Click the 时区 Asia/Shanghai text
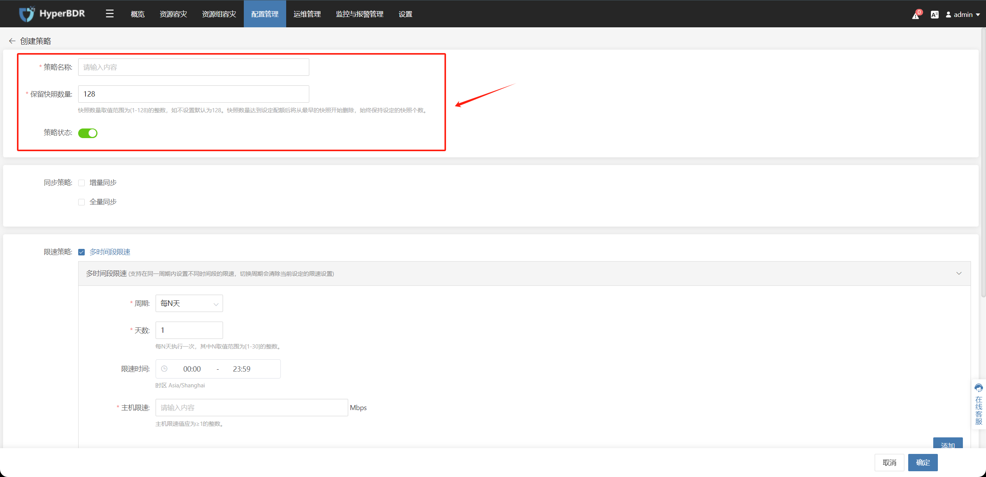The width and height of the screenshot is (986, 477). tap(180, 385)
